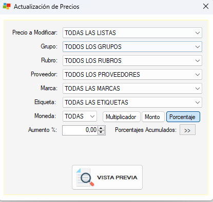The image size is (213, 202).
Task: Select the Monto mode
Action: tap(153, 117)
